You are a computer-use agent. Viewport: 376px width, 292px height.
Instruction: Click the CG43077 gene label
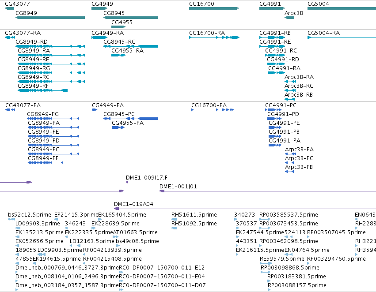(x=17, y=4)
